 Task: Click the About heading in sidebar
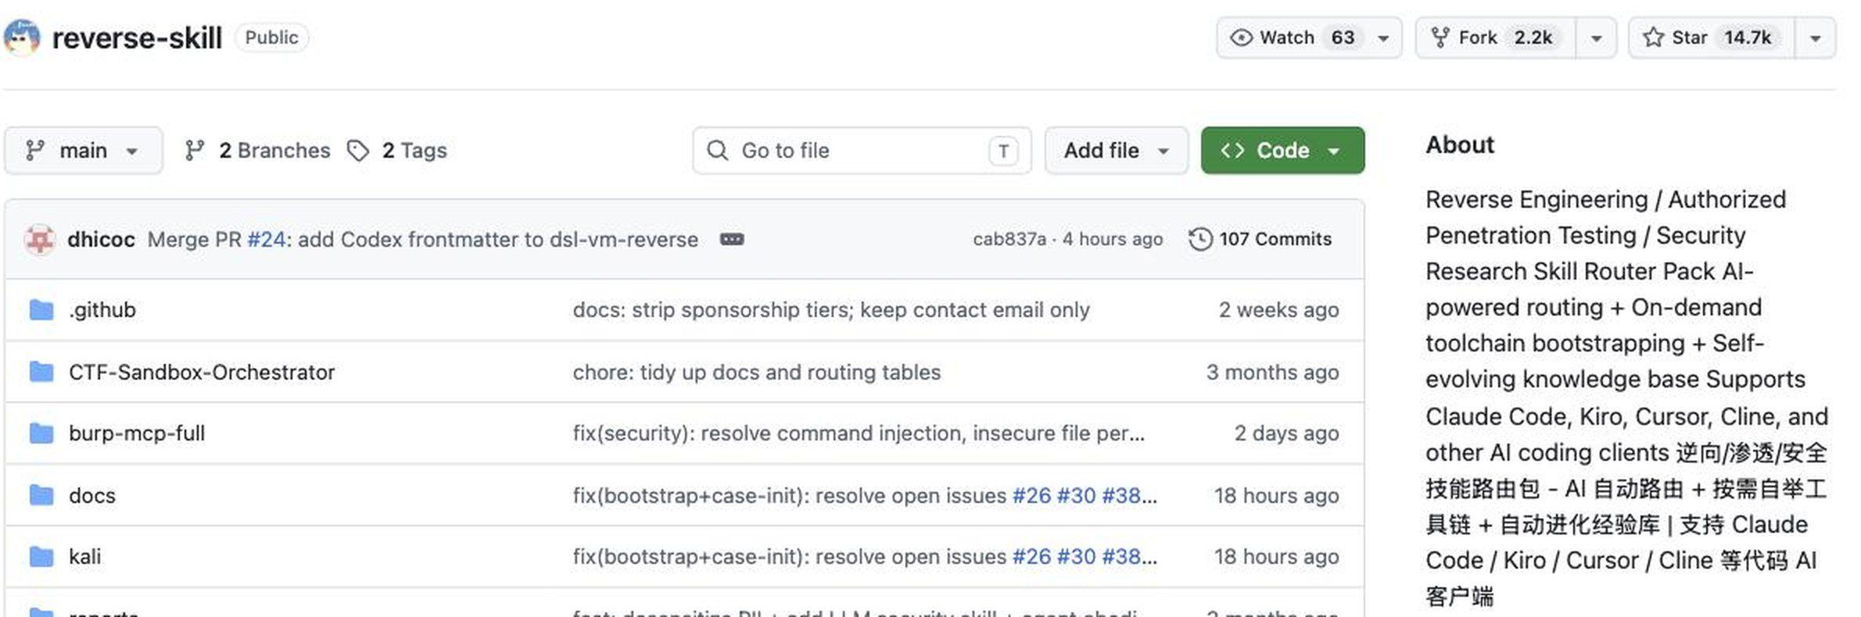tap(1459, 144)
